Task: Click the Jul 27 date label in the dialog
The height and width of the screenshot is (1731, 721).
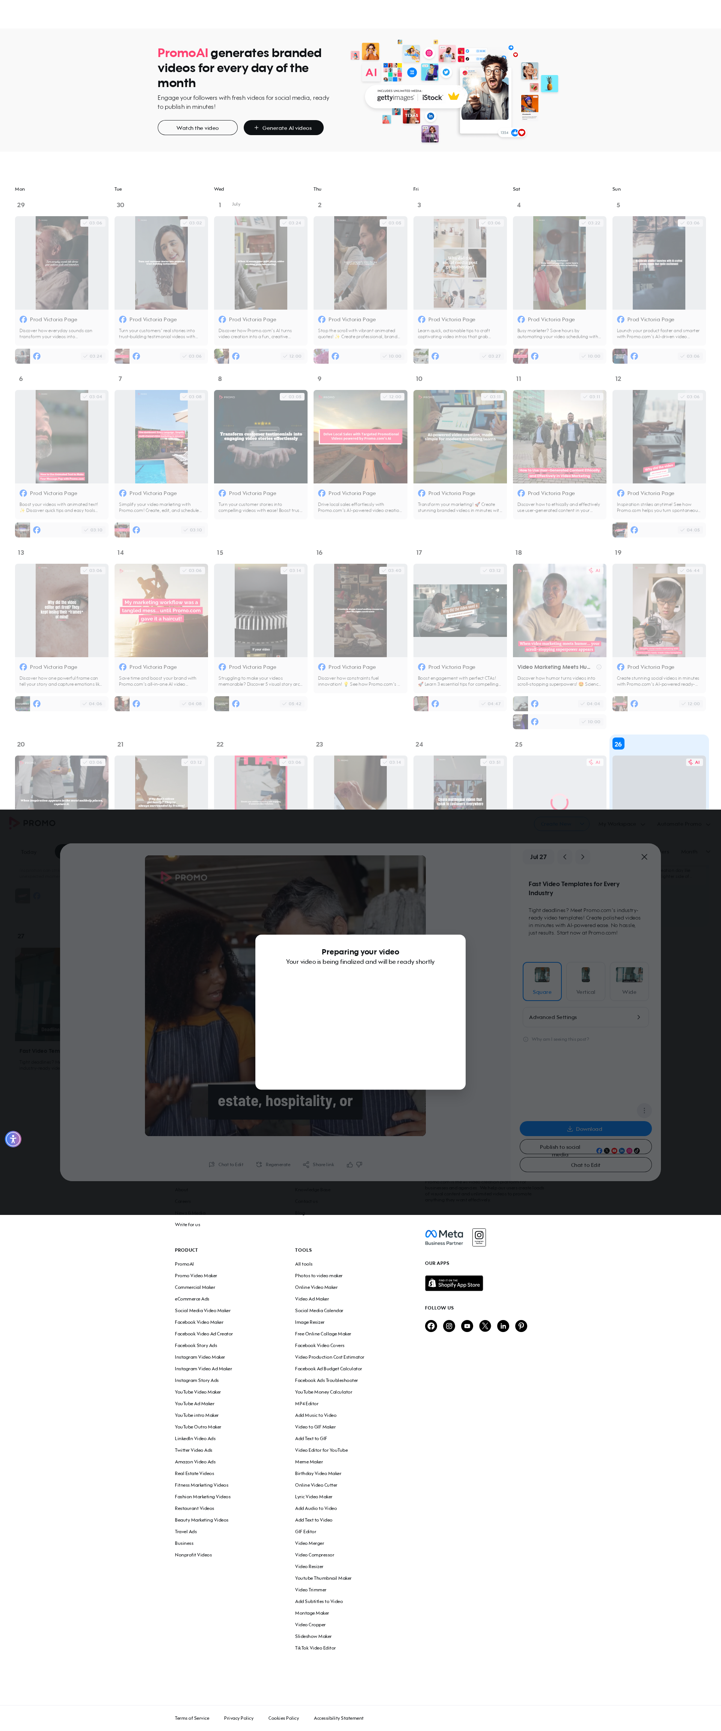Action: (538, 857)
